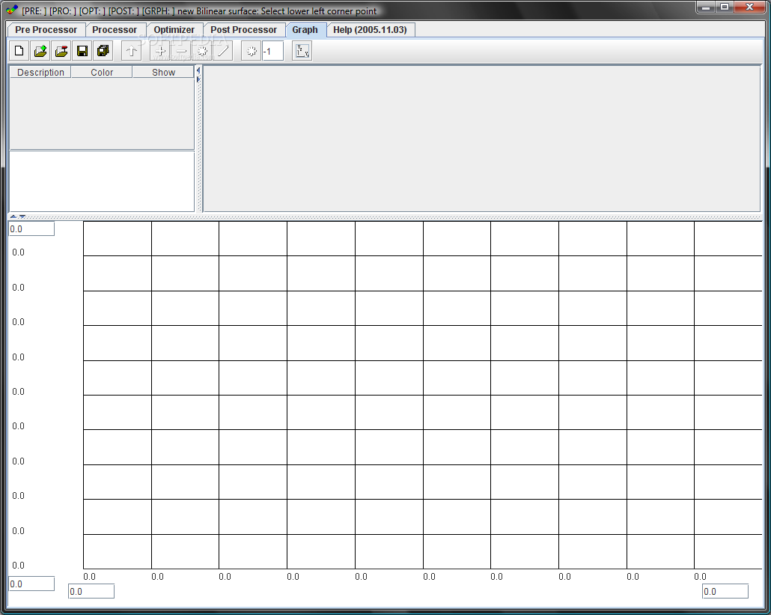The width and height of the screenshot is (771, 615).
Task: Click the up-pointing horizontal splitter arrow
Action: point(13,216)
